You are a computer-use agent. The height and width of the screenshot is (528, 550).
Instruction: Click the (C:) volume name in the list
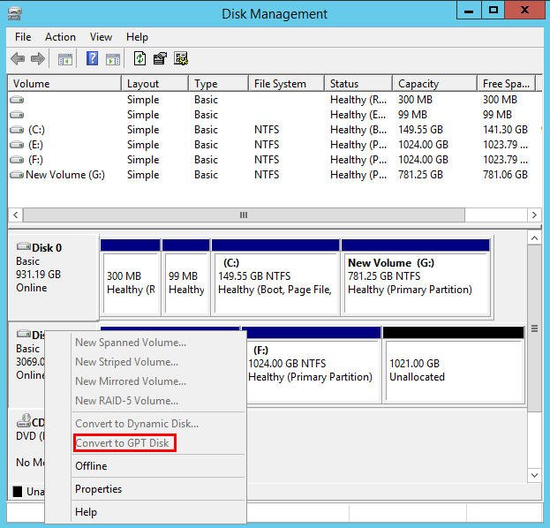pyautogui.click(x=36, y=130)
